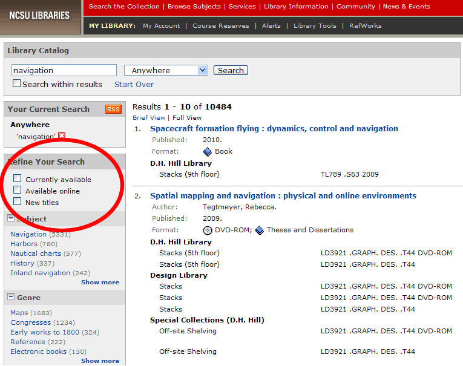Collapse the Subject facet section

tap(11, 218)
